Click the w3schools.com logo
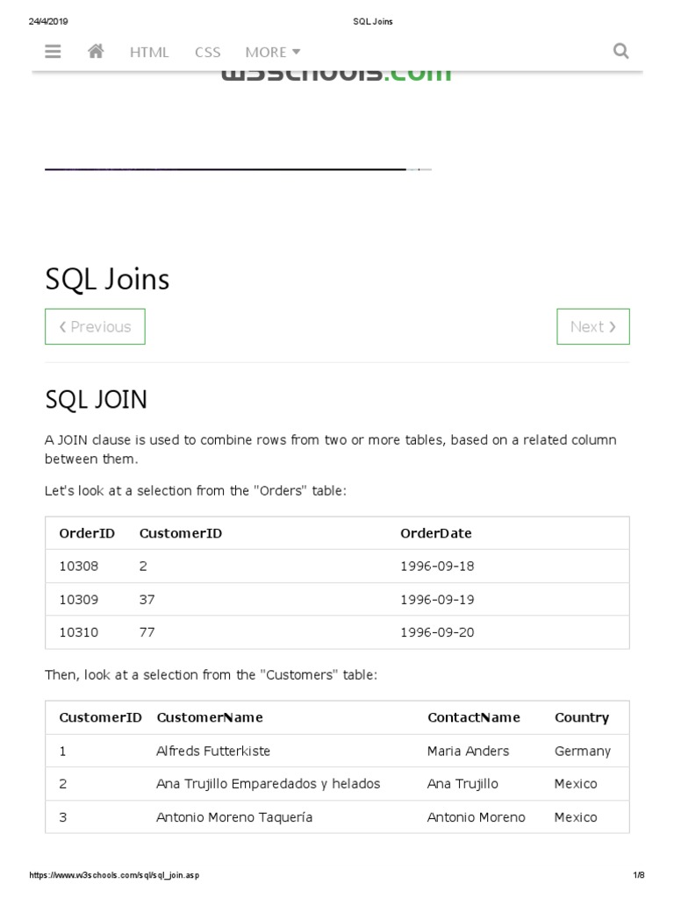Image resolution: width=674 pixels, height=898 pixels. pyautogui.click(x=336, y=75)
